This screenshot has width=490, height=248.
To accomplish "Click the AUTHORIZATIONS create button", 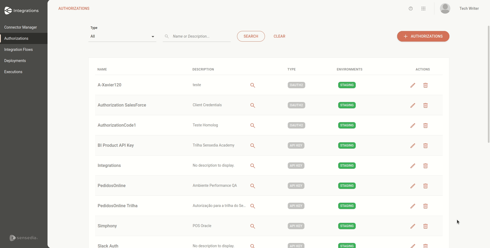I will click(x=423, y=36).
